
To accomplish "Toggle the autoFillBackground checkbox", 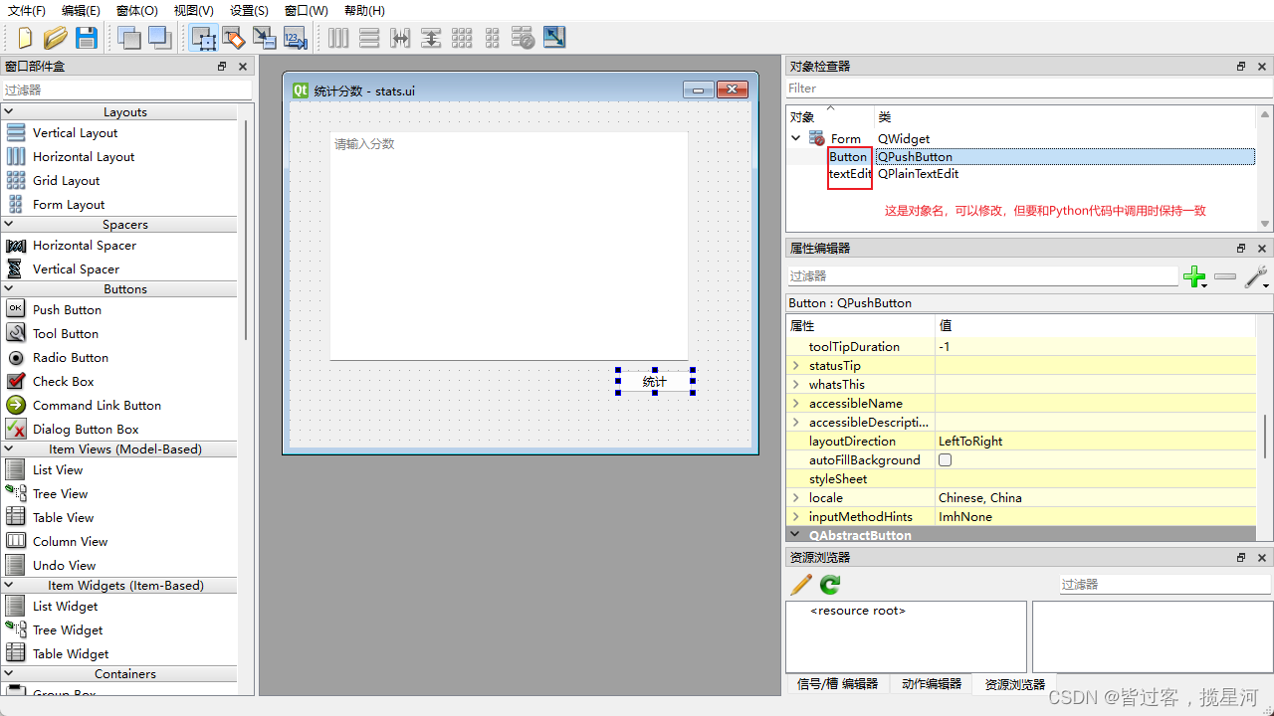I will (946, 460).
